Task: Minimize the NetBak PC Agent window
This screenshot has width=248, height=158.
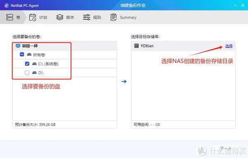Action: [x=235, y=5]
